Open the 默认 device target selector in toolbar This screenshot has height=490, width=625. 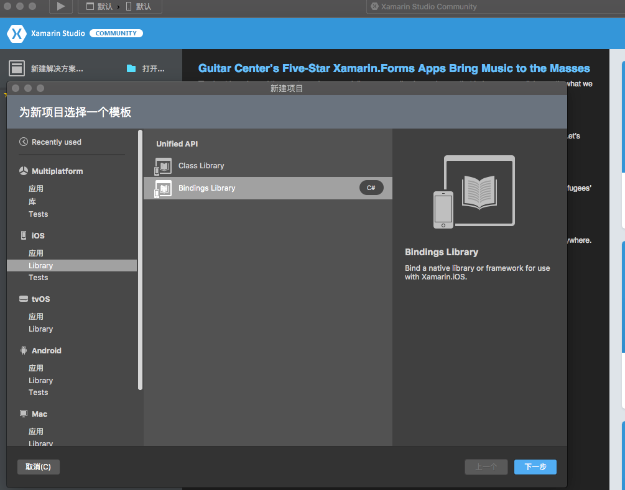click(x=139, y=6)
